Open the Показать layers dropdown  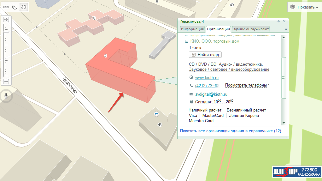304,7
